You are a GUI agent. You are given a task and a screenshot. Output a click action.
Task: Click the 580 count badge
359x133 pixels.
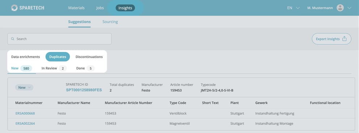tap(26, 68)
